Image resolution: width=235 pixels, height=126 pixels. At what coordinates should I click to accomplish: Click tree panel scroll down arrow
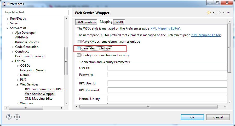[x=66, y=104]
